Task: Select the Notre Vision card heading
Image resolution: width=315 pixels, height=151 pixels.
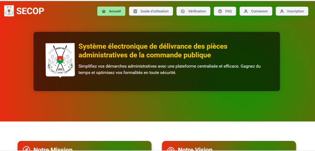Action: pyautogui.click(x=195, y=149)
